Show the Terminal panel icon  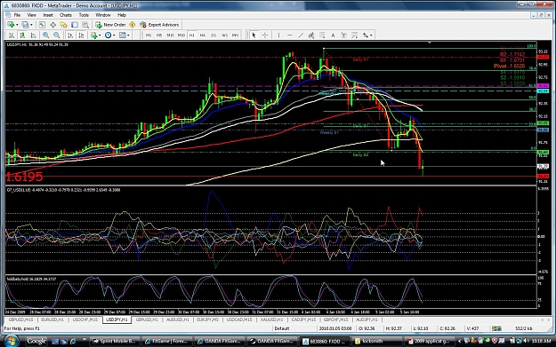tap(75, 25)
